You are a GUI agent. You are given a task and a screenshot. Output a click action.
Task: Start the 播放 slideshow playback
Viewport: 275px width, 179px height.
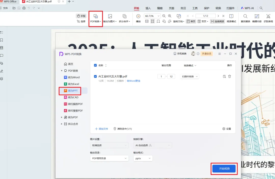coord(138,18)
